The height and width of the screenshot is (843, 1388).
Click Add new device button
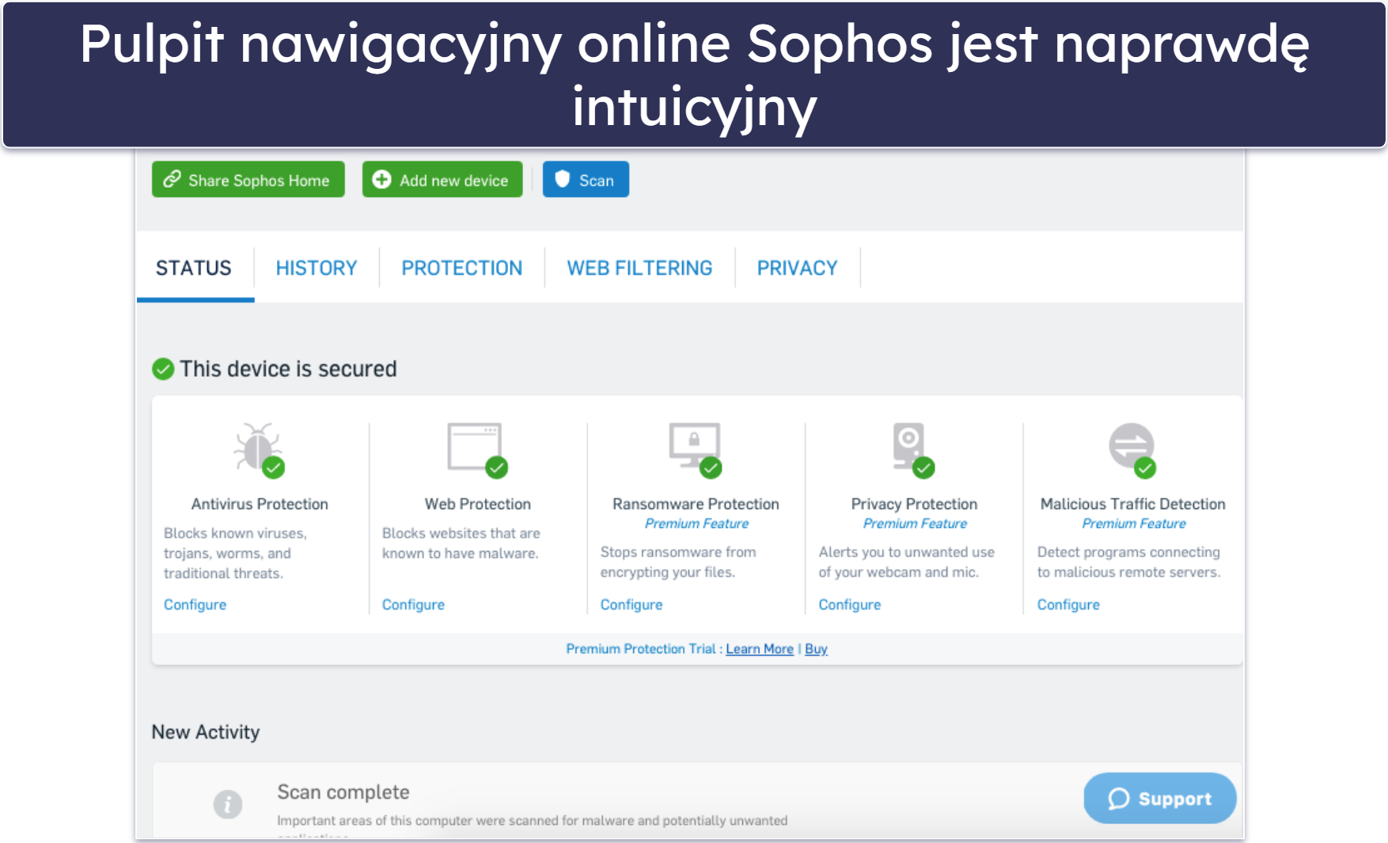tap(442, 180)
